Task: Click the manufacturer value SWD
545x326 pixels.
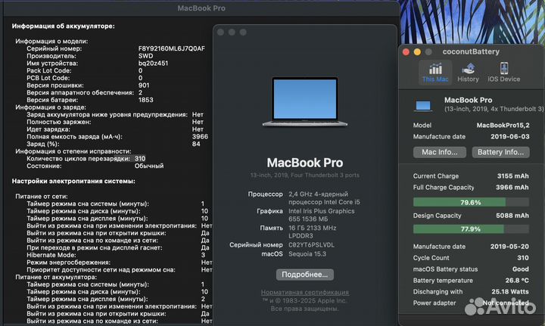Action: click(x=145, y=56)
